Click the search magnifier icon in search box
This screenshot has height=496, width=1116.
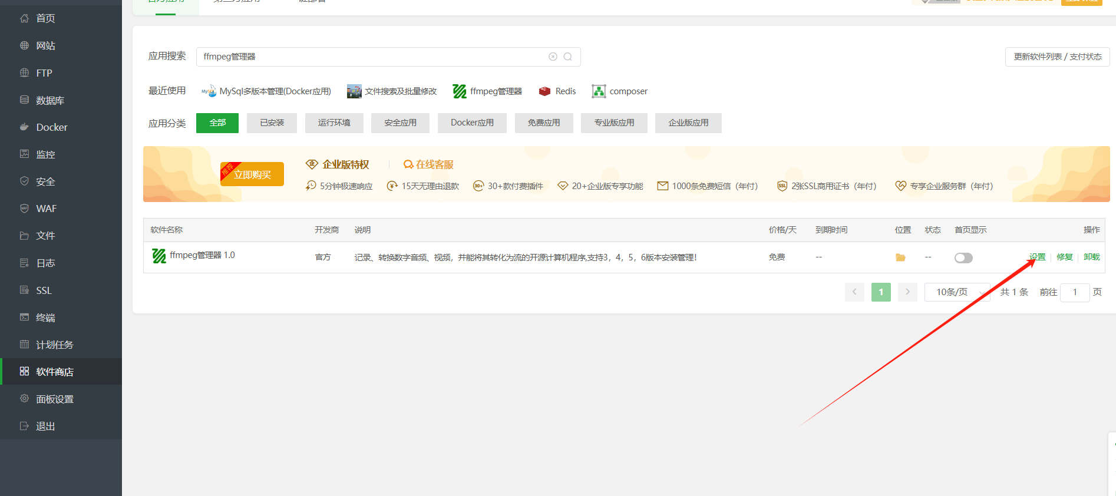tap(567, 57)
